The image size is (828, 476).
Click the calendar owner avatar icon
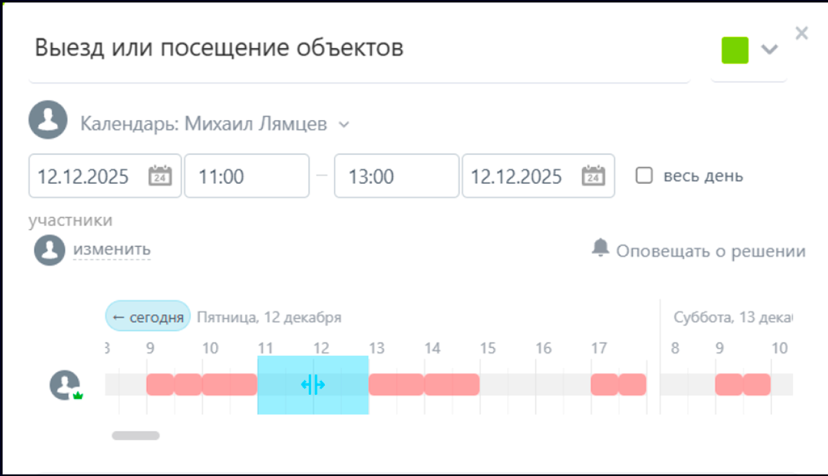[48, 120]
